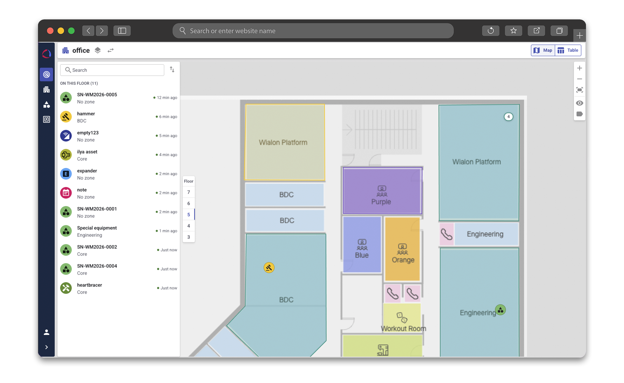Zoom in on the map
This screenshot has width=624, height=383.
[579, 68]
